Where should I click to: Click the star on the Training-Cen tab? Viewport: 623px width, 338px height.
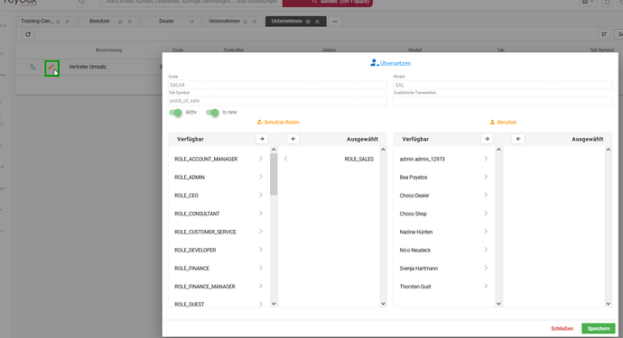coord(59,22)
